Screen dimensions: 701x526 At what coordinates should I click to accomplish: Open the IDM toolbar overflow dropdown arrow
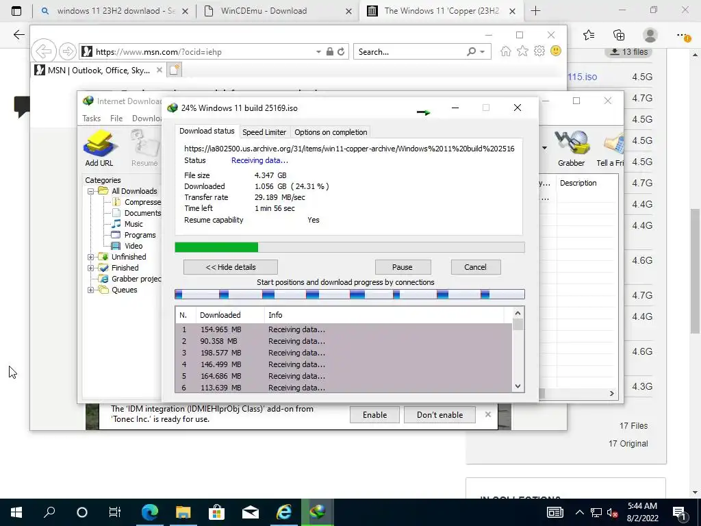pos(544,148)
